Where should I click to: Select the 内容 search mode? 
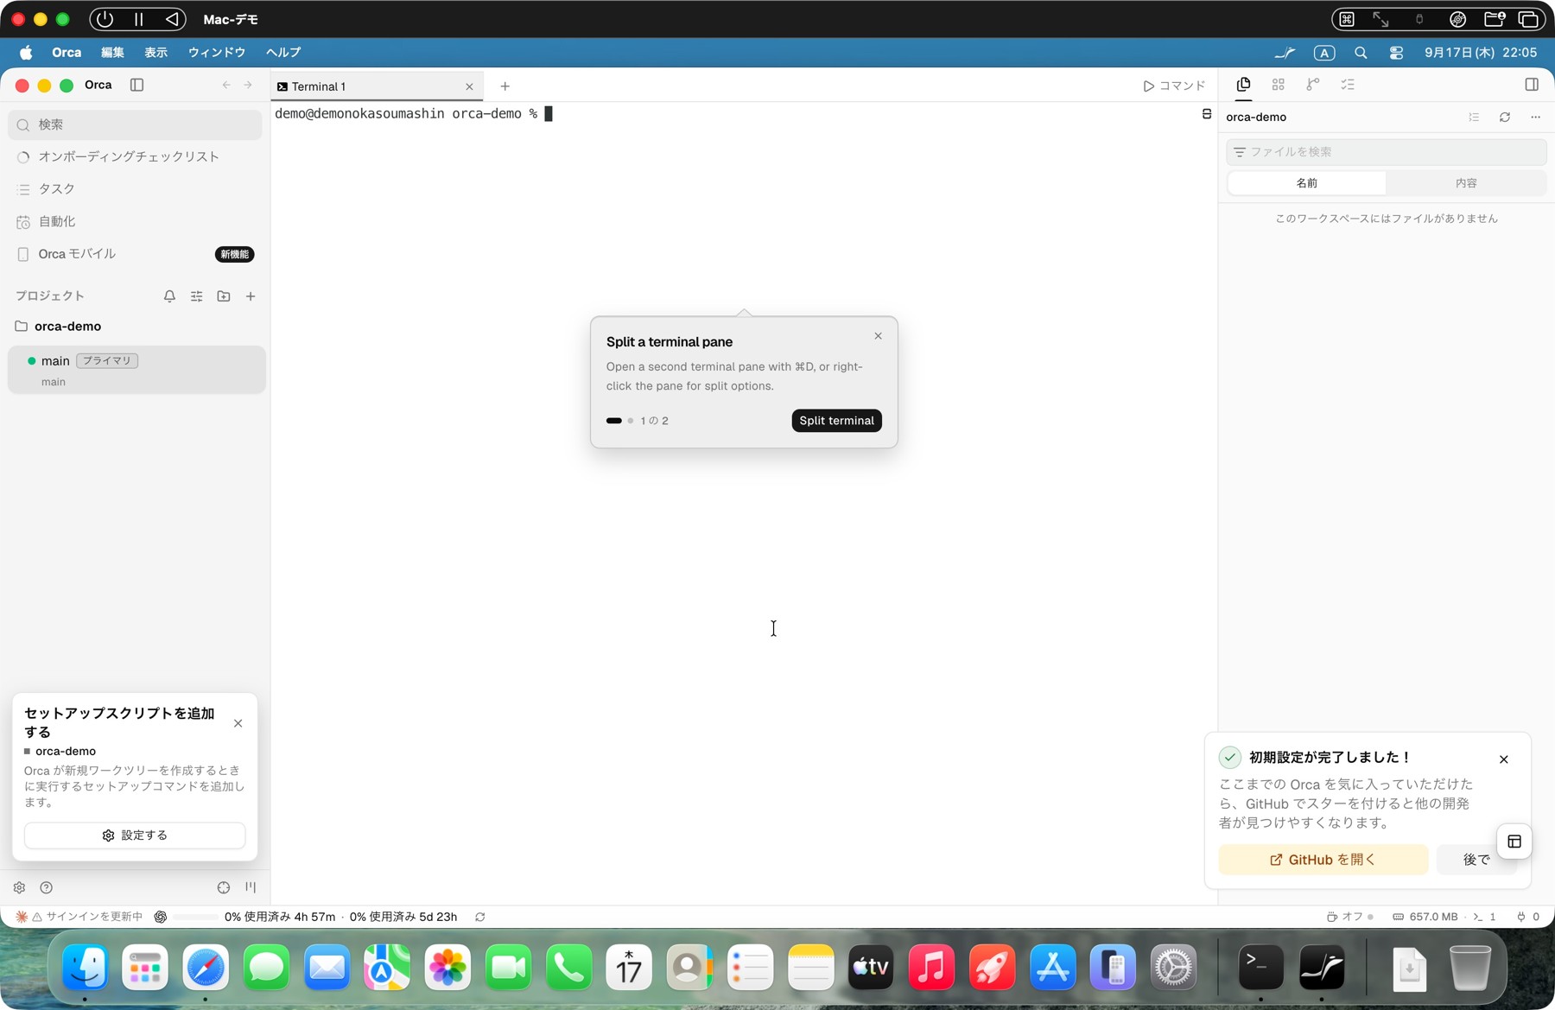click(1466, 183)
